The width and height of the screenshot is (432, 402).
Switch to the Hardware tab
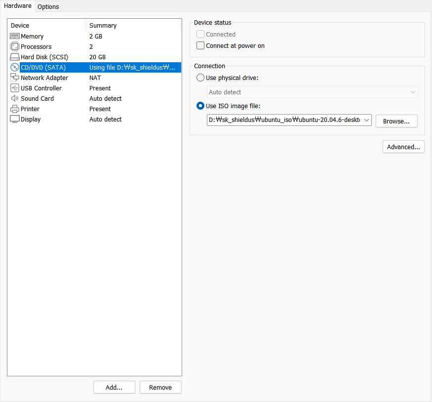(18, 6)
